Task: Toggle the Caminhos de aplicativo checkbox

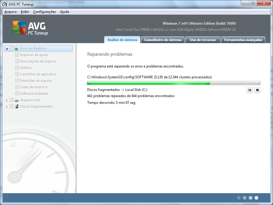Action: 17,74
